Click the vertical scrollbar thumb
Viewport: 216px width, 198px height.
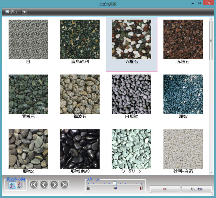(211, 41)
